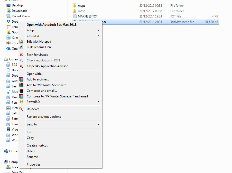Select Edit with Notepad++ entry
The height and width of the screenshot is (173, 232).
pyautogui.click(x=41, y=42)
